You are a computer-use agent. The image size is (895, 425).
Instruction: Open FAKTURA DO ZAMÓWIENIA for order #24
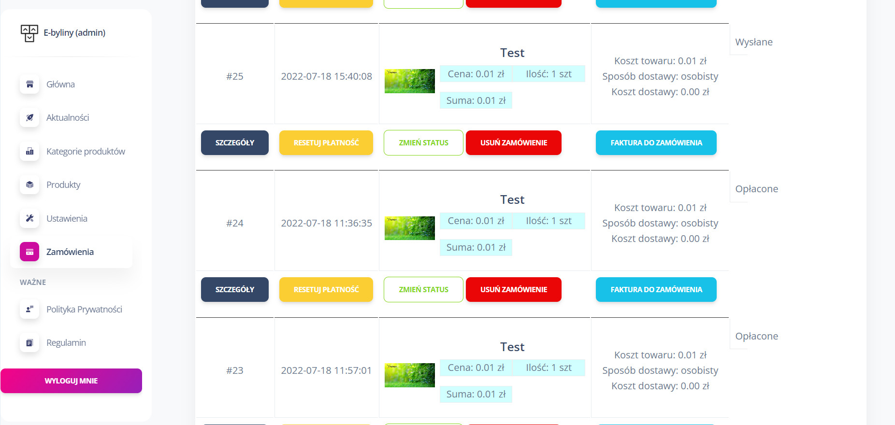pyautogui.click(x=656, y=289)
